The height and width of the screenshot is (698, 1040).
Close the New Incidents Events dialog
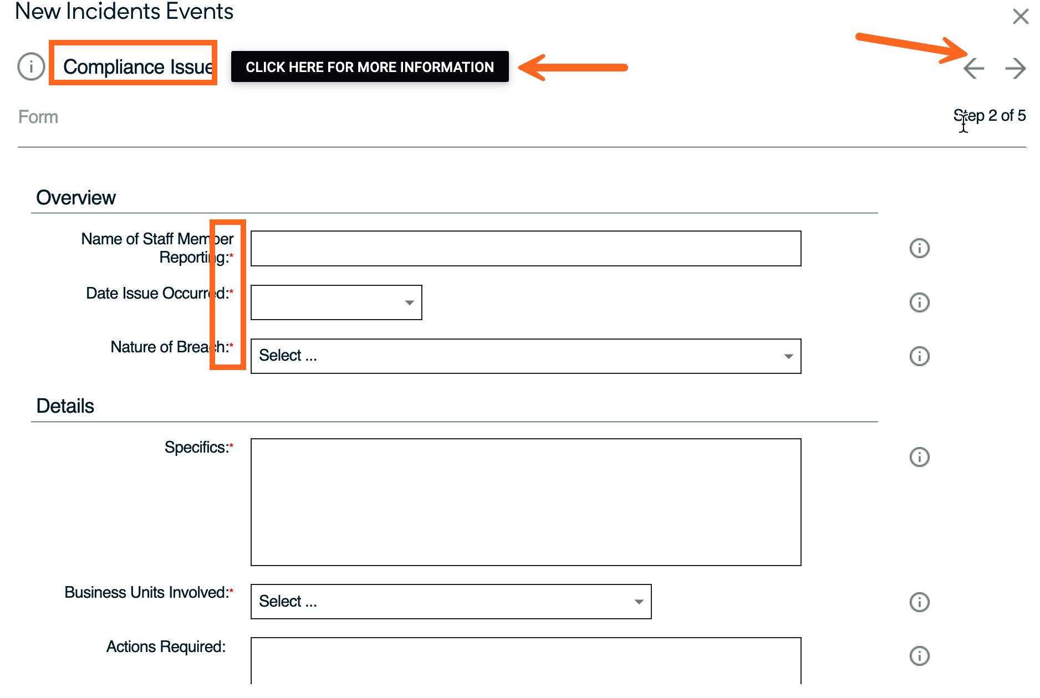pos(1020,16)
